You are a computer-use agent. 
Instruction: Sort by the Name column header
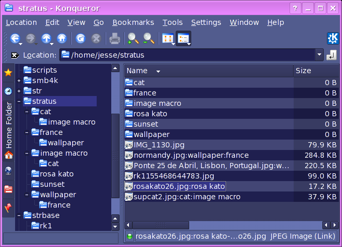(209, 71)
